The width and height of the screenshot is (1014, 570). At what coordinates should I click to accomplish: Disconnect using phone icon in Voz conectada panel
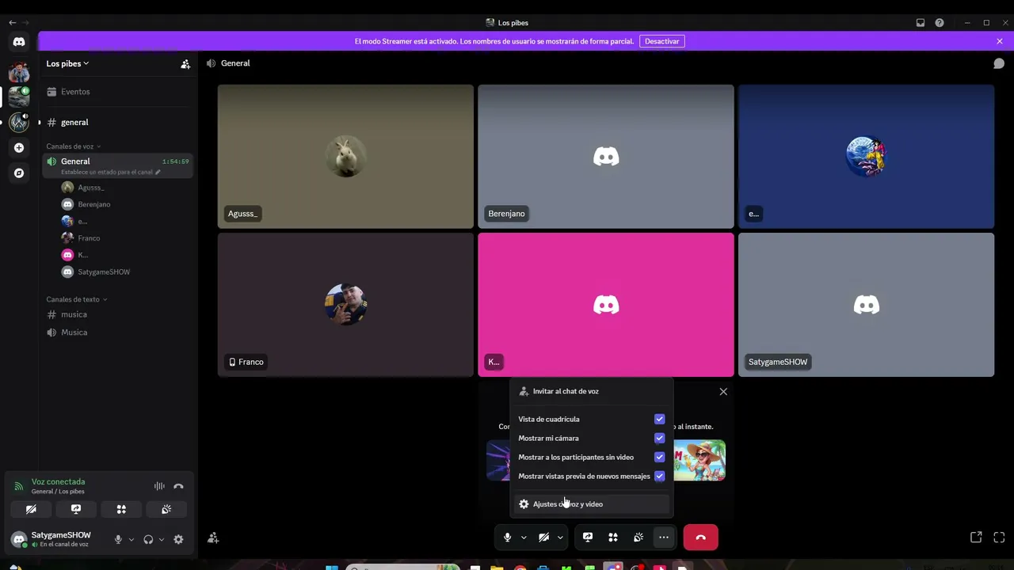[x=178, y=486]
